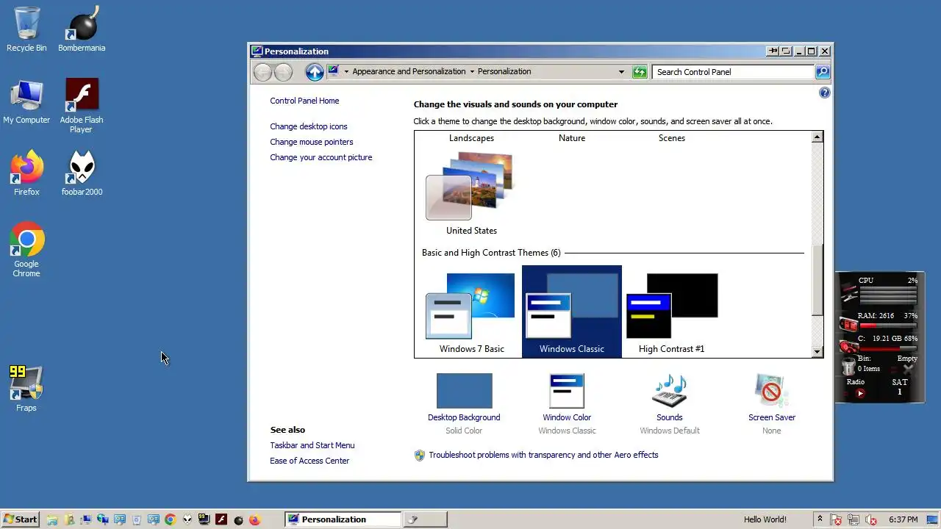Click the muted volume icon in system tray

pos(871,519)
